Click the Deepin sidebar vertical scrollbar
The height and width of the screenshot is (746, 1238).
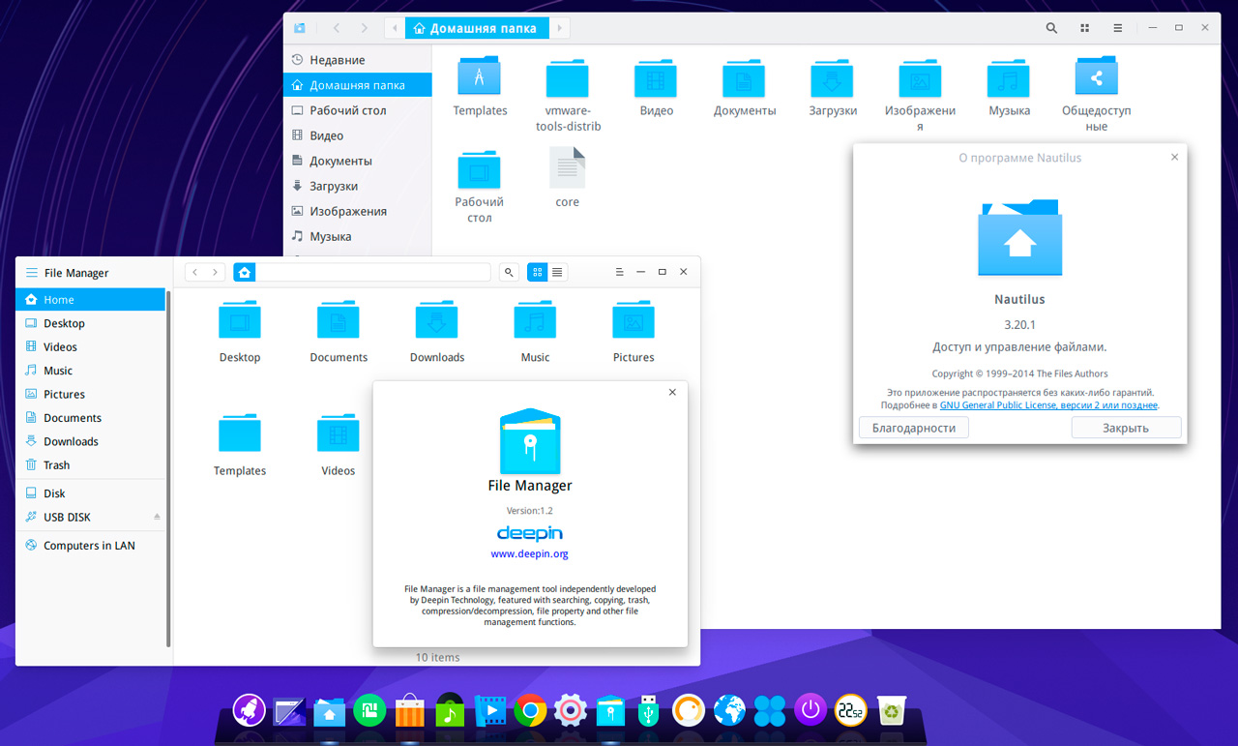tap(168, 464)
